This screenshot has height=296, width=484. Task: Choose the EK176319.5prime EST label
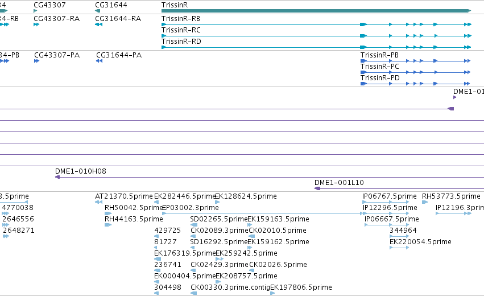[x=185, y=253]
